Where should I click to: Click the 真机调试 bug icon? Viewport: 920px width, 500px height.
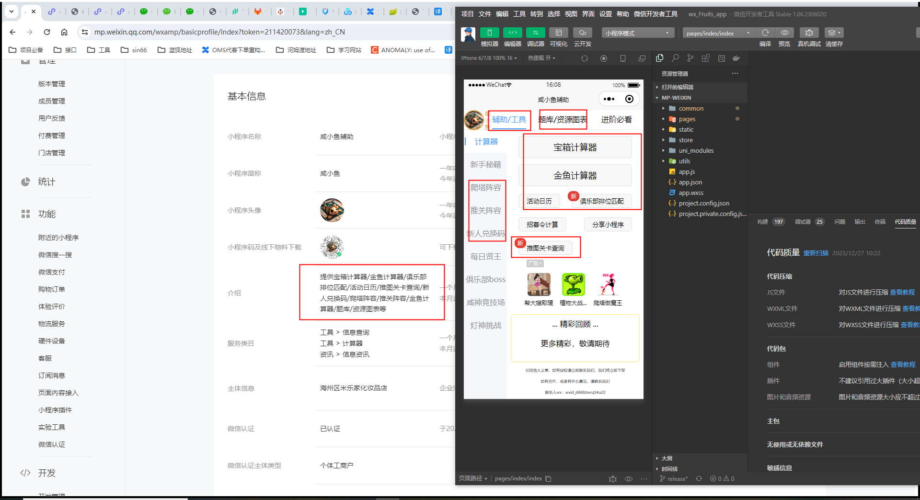click(x=809, y=33)
